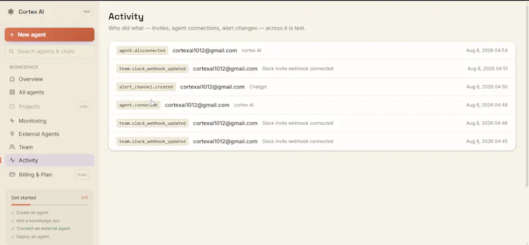Screen dimensions: 529x245
Task: Click the timestamp Aug 8, 2026 04:50
Action: pyautogui.click(x=487, y=87)
